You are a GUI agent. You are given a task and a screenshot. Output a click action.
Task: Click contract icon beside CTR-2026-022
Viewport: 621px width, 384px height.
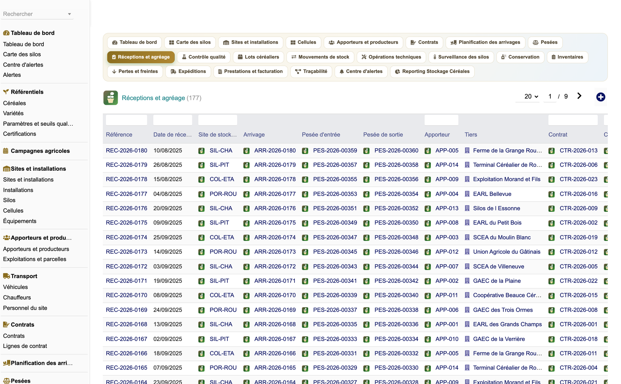(x=551, y=281)
